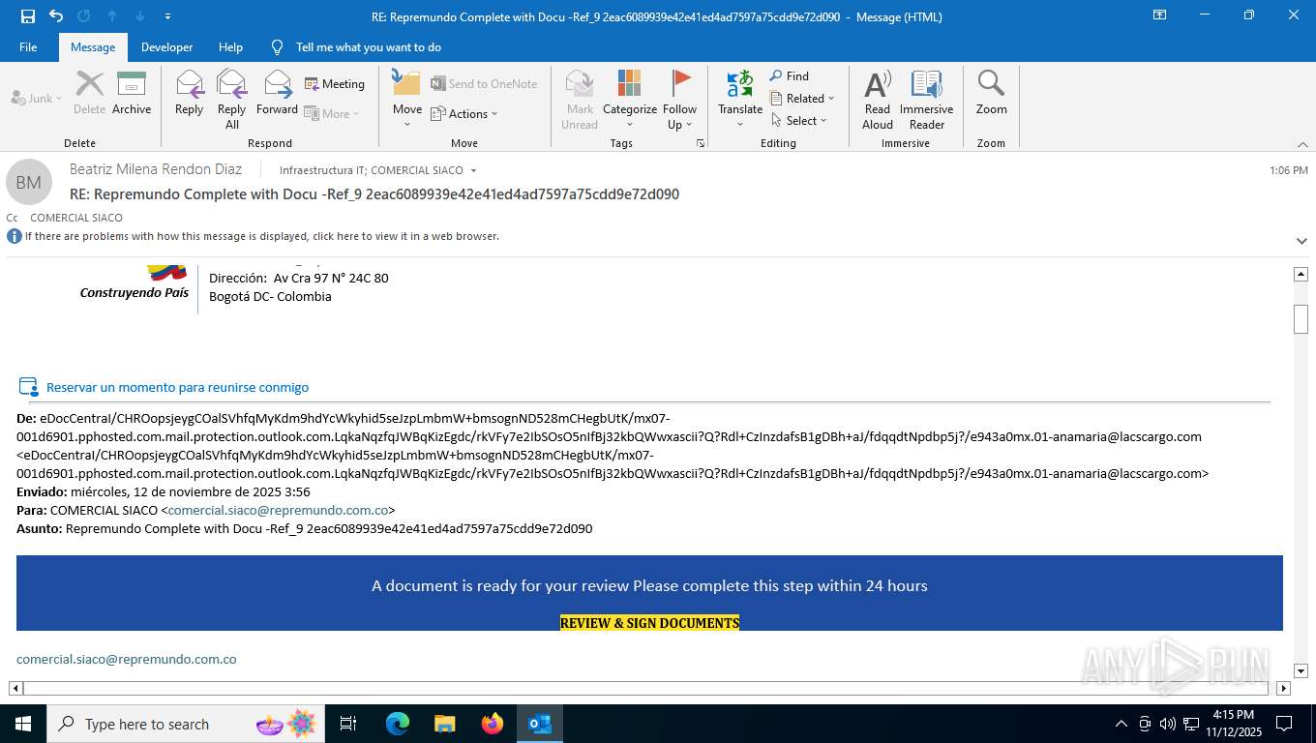Archive this message
The height and width of the screenshot is (743, 1316).
tap(132, 93)
